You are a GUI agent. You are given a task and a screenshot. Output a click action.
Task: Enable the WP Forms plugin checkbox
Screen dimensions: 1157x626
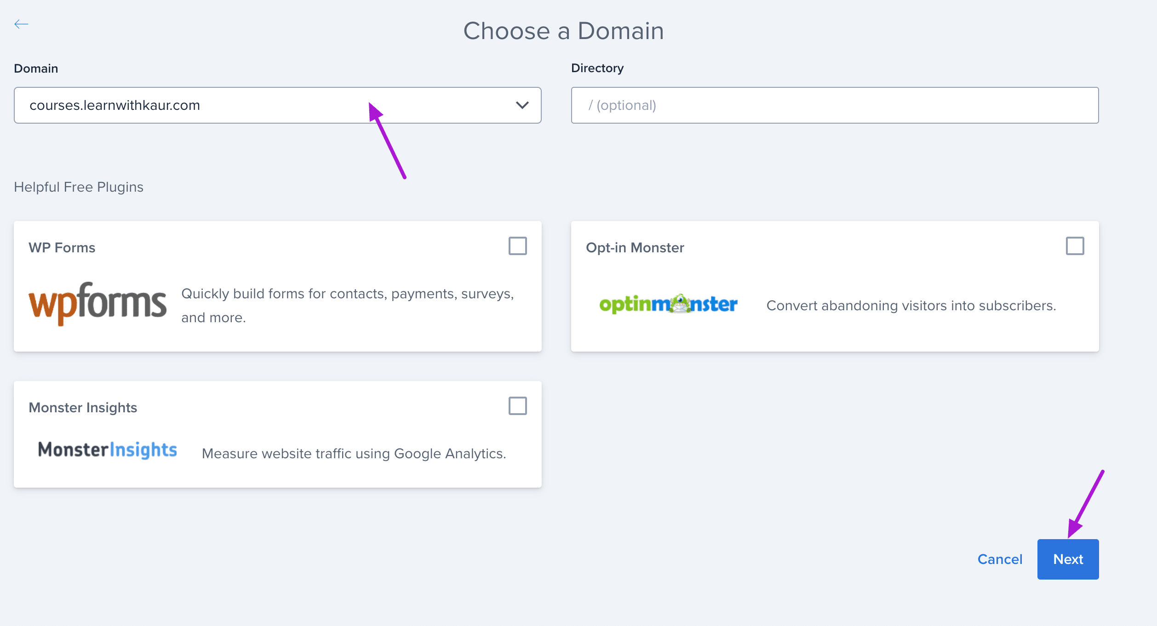[x=517, y=246]
